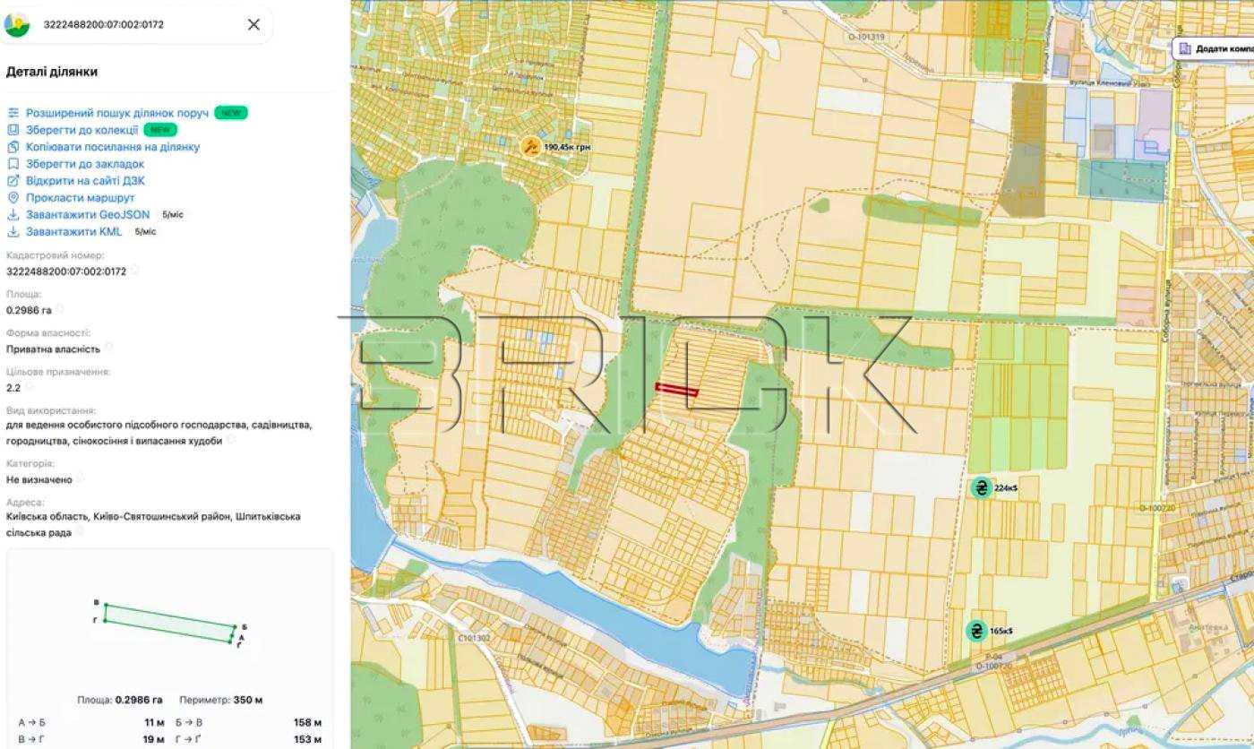The height and width of the screenshot is (749, 1254).
Task: Click the 'O-101319' road label on map
Action: coord(867,37)
